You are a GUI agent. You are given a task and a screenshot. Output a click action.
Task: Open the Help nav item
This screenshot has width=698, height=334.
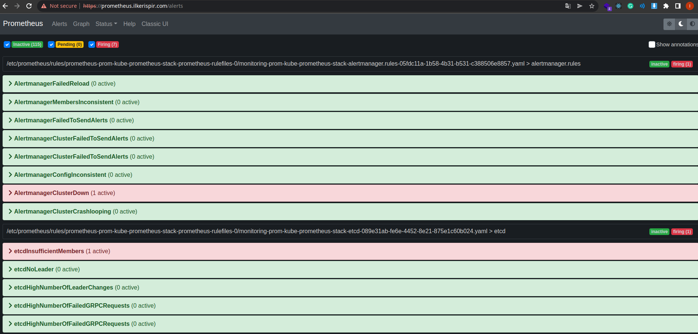(129, 24)
